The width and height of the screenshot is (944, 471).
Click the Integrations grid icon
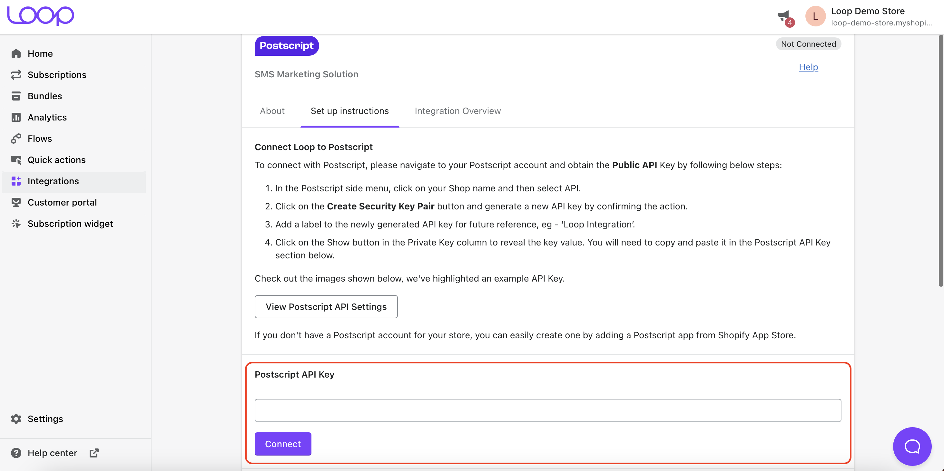point(16,181)
